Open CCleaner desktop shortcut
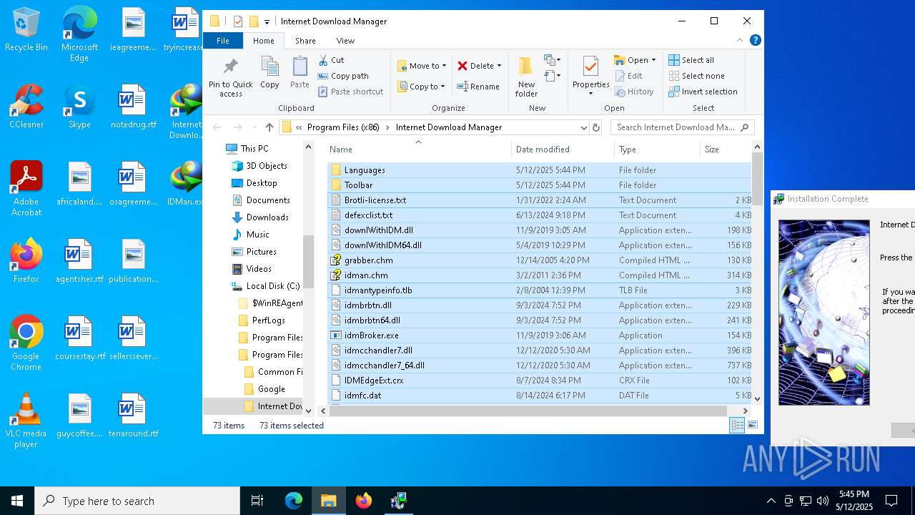This screenshot has height=515, width=915. (26, 107)
